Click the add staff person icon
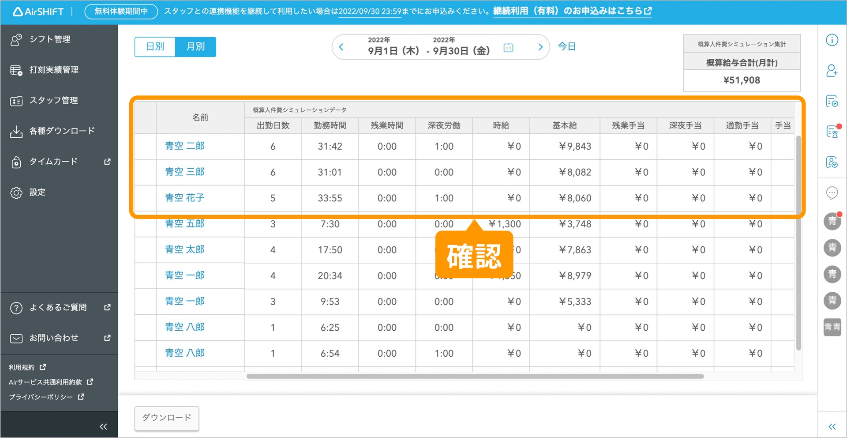Screen dimensions: 847x438 coord(832,71)
